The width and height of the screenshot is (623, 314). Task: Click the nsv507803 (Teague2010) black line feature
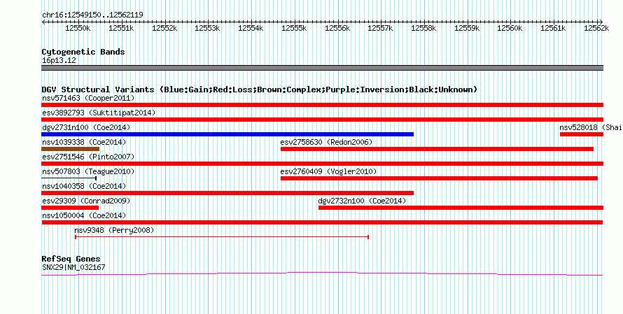point(69,178)
